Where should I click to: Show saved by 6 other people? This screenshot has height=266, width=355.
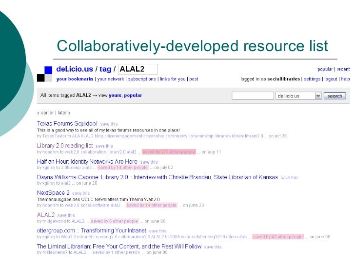click(114, 221)
